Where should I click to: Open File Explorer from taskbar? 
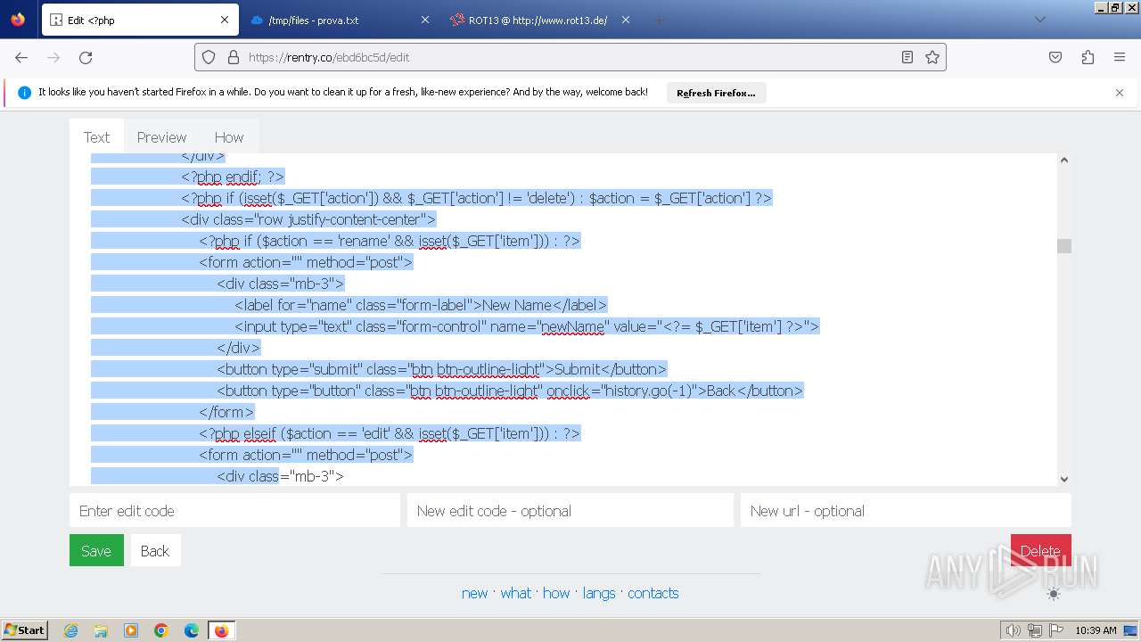(101, 630)
